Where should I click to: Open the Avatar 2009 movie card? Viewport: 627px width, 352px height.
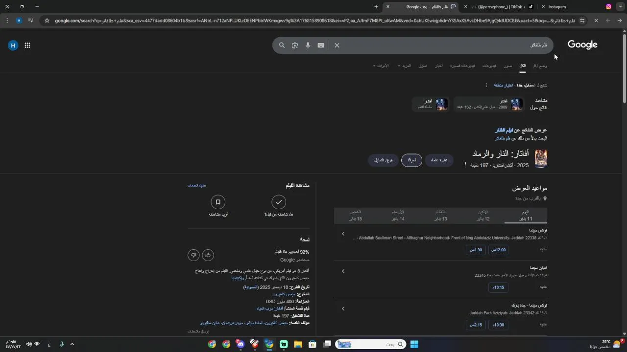click(489, 104)
